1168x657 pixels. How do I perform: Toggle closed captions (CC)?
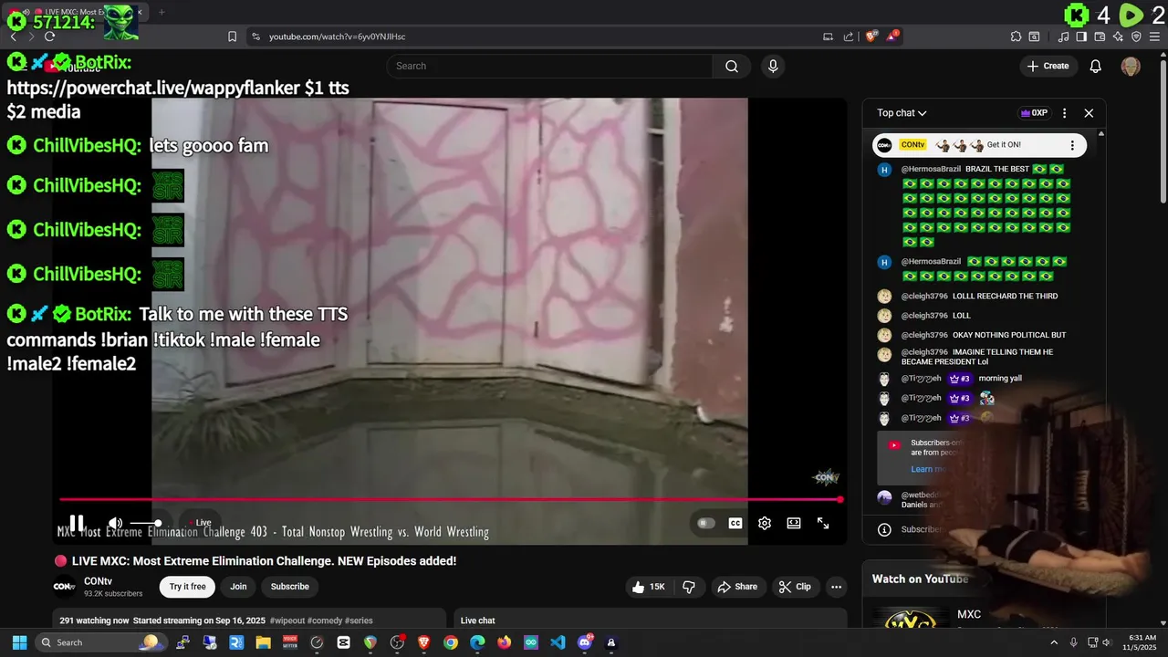pyautogui.click(x=735, y=523)
